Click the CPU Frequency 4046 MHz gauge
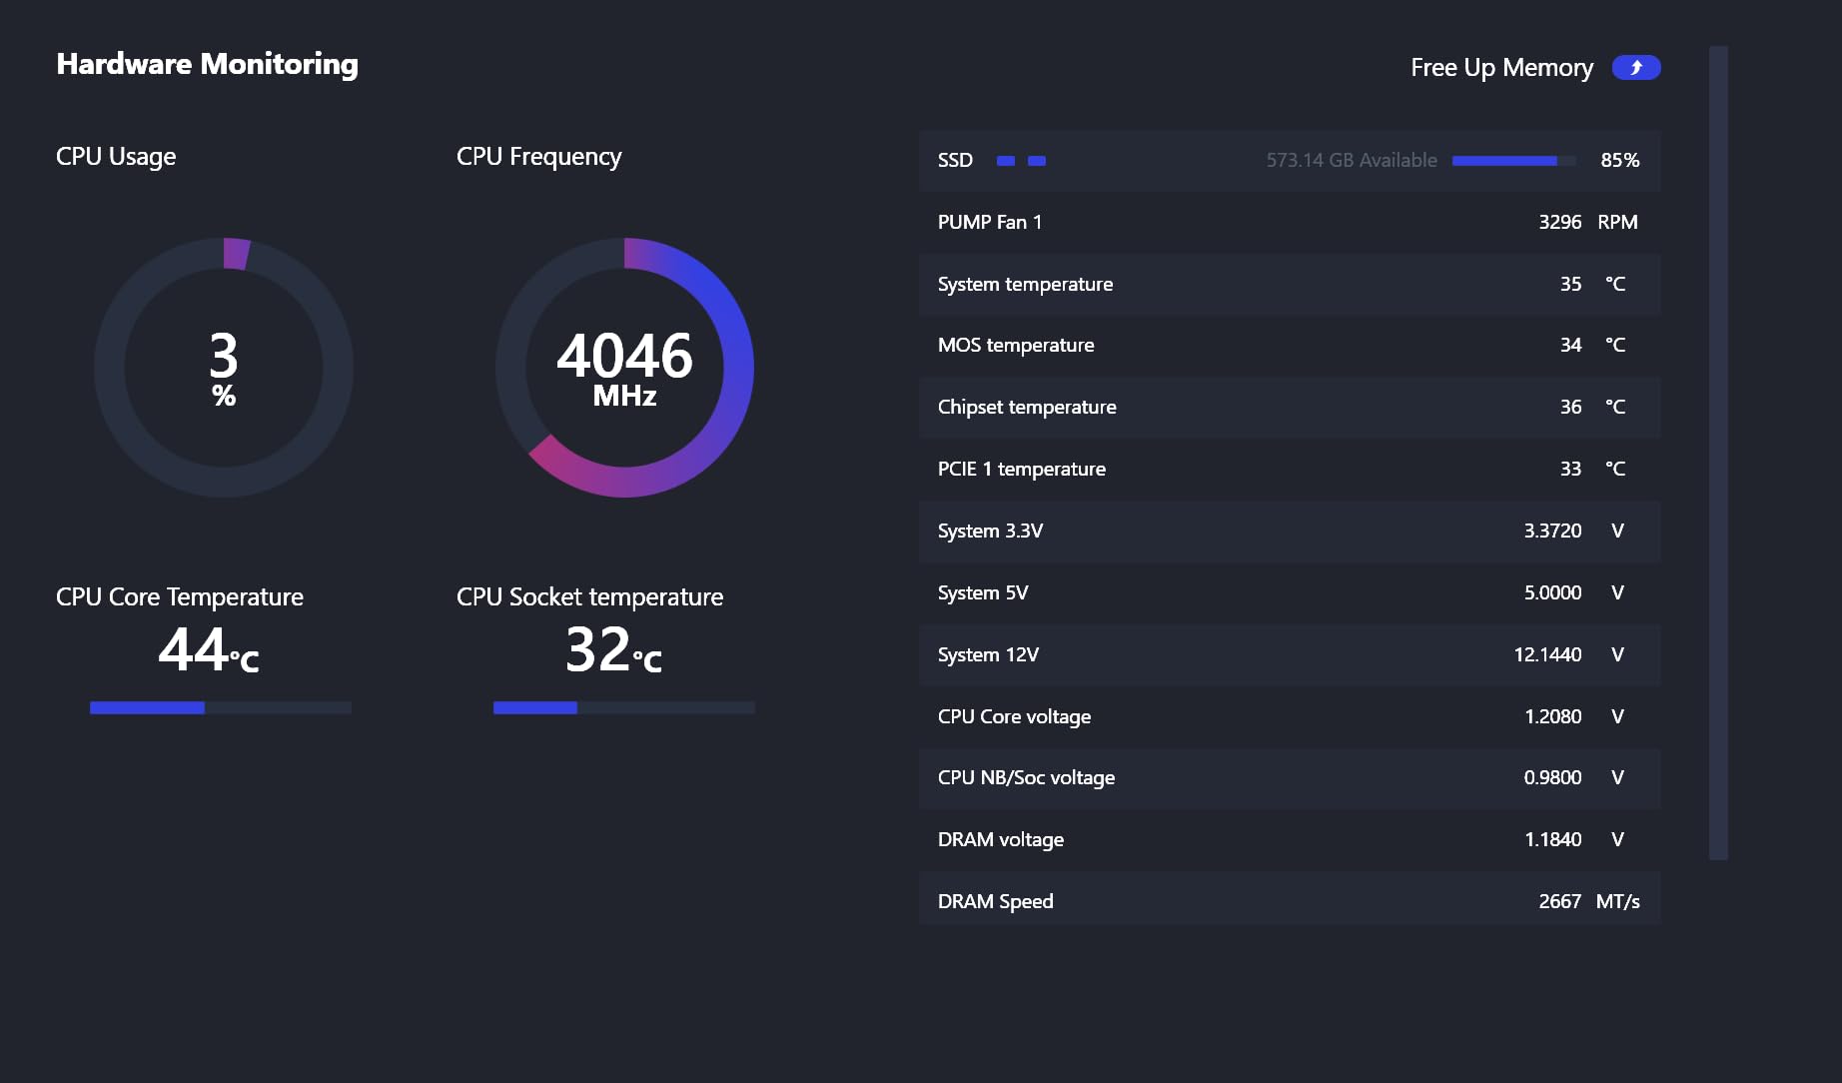 coord(624,367)
